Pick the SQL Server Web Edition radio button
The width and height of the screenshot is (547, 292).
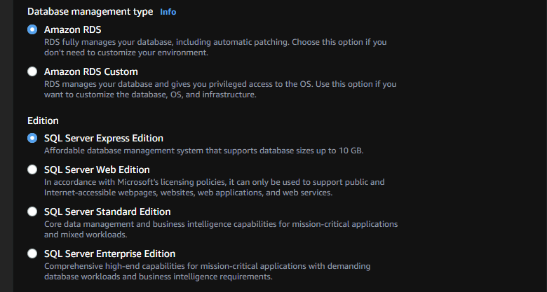[32, 169]
